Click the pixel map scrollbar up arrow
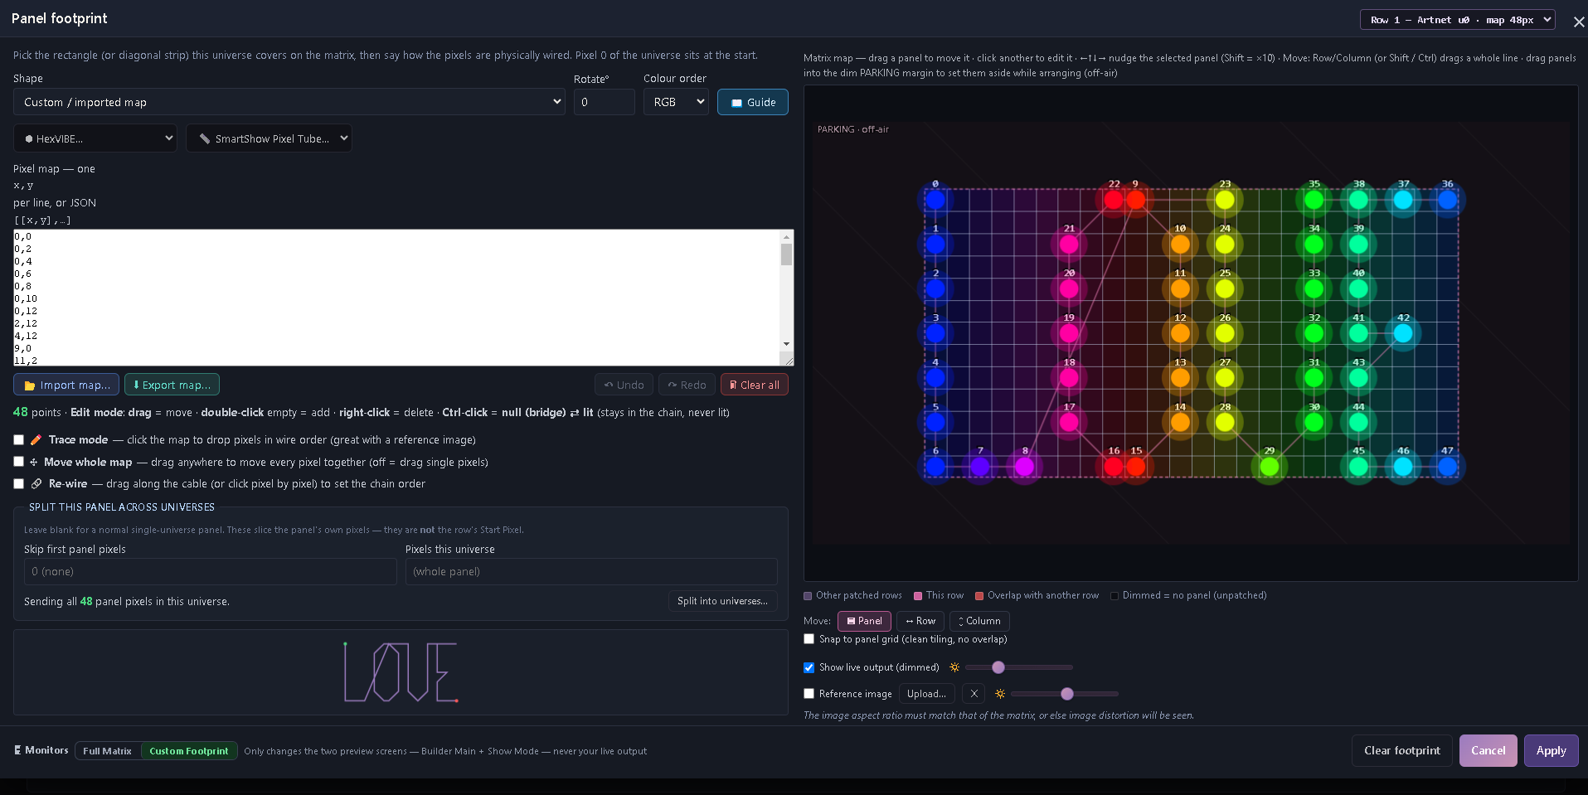Screen dimensions: 1588x795 point(786,237)
